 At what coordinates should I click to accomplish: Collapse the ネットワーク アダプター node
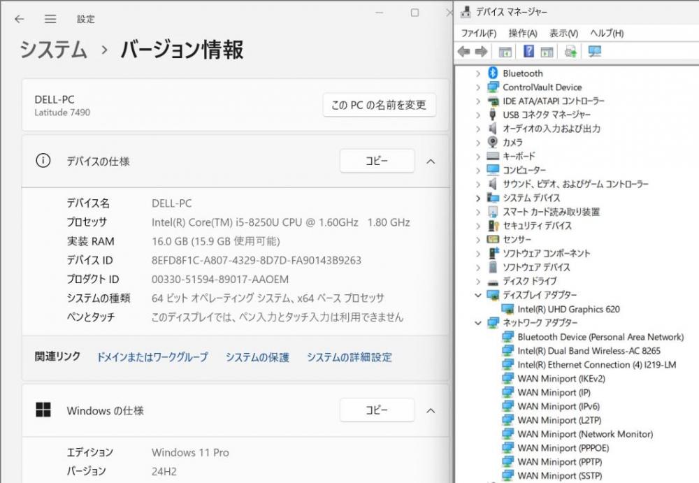(x=478, y=322)
